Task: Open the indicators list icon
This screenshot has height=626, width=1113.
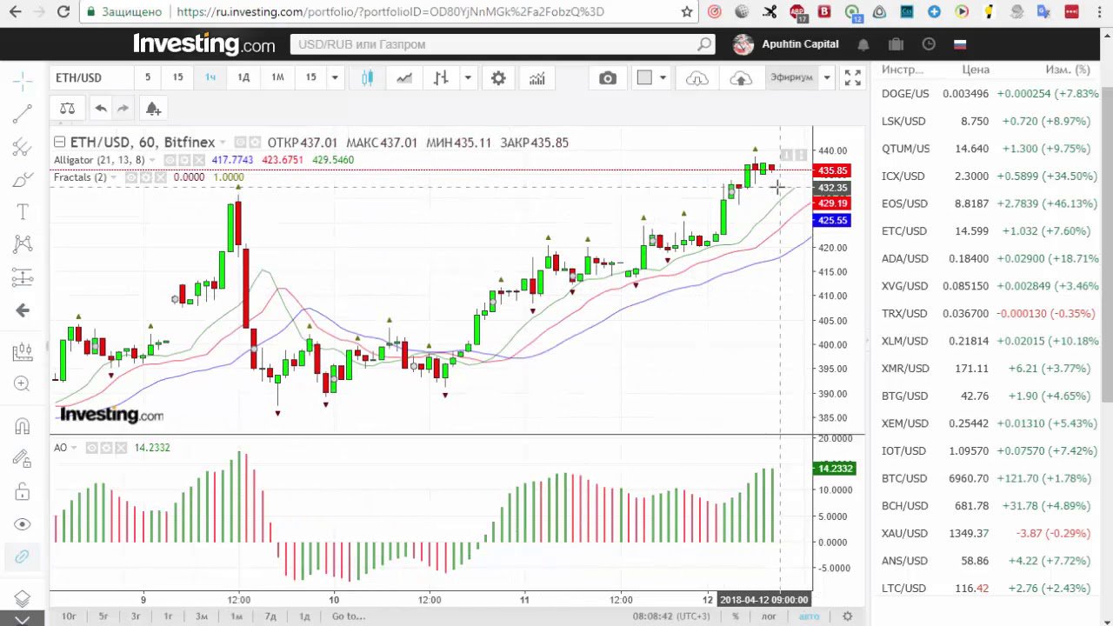Action: [537, 77]
